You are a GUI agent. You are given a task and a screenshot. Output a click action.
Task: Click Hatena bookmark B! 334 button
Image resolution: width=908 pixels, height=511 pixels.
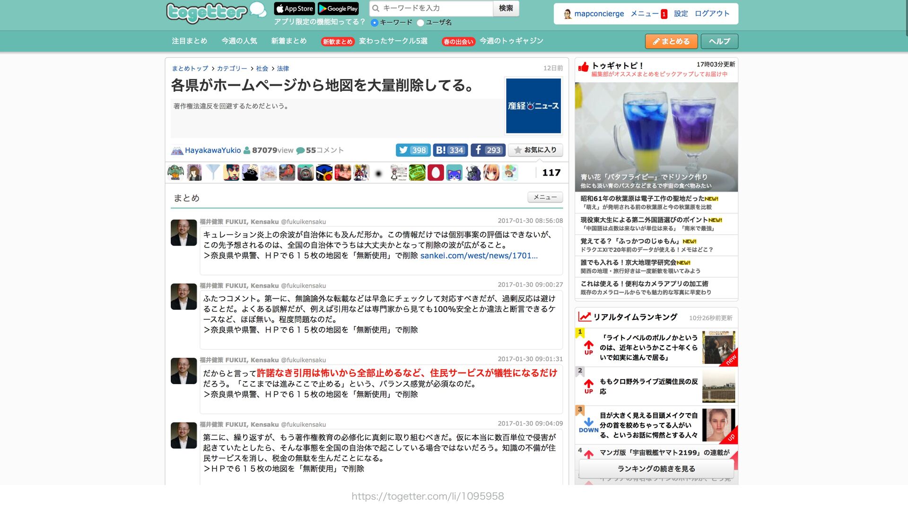point(450,150)
